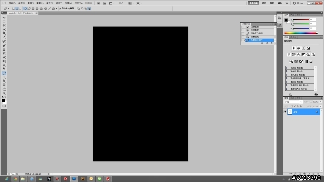Screen dimensions: 324x182
Task: Select the Horizontal Type tool
Action: pyautogui.click(x=4, y=77)
